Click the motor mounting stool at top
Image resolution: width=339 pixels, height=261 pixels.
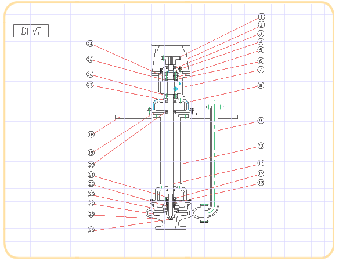click(x=171, y=59)
